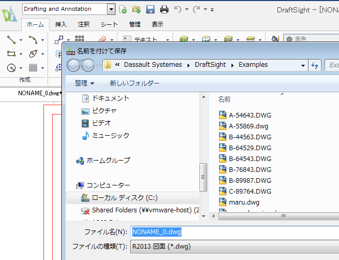Viewport: 339px width, 260px height.
Task: Click the New document icon in quick access toolbar
Action: 123,9
